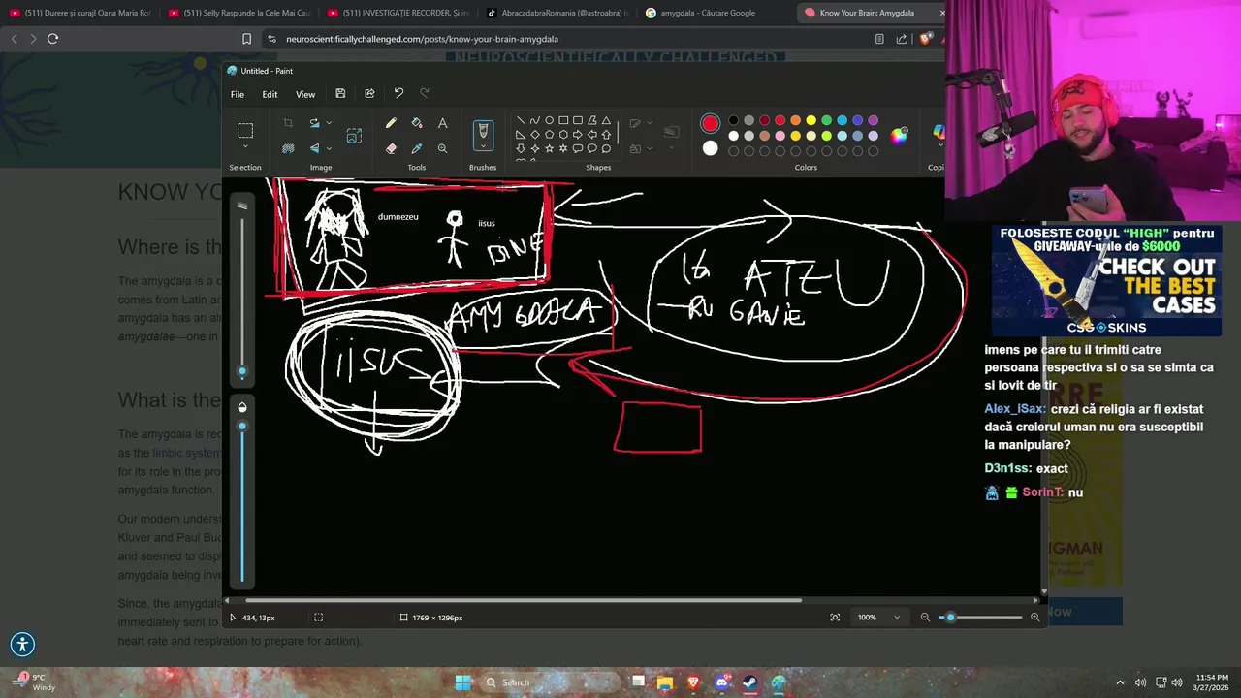Select the Fill bucket tool
The image size is (1241, 698).
tap(417, 123)
